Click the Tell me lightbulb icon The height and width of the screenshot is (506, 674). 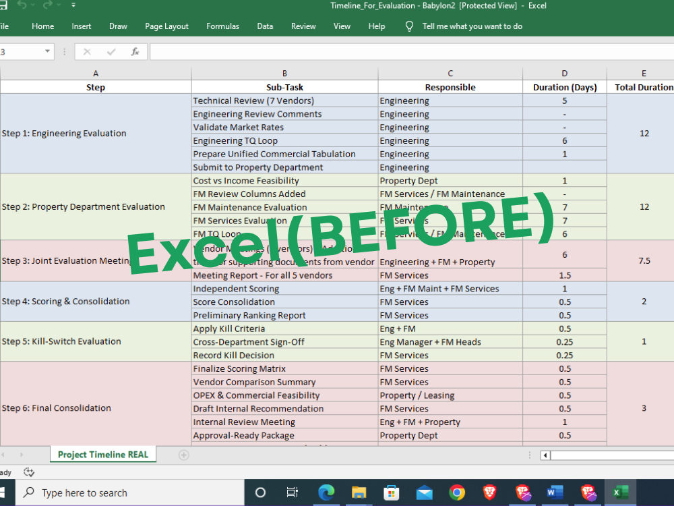(x=409, y=27)
